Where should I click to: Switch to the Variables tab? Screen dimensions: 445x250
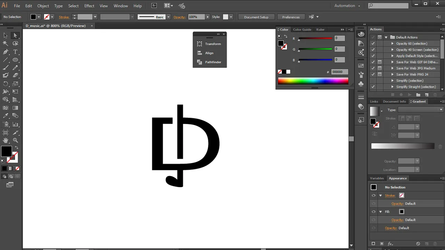377,178
